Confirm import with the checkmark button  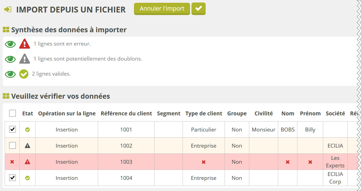coord(198,9)
